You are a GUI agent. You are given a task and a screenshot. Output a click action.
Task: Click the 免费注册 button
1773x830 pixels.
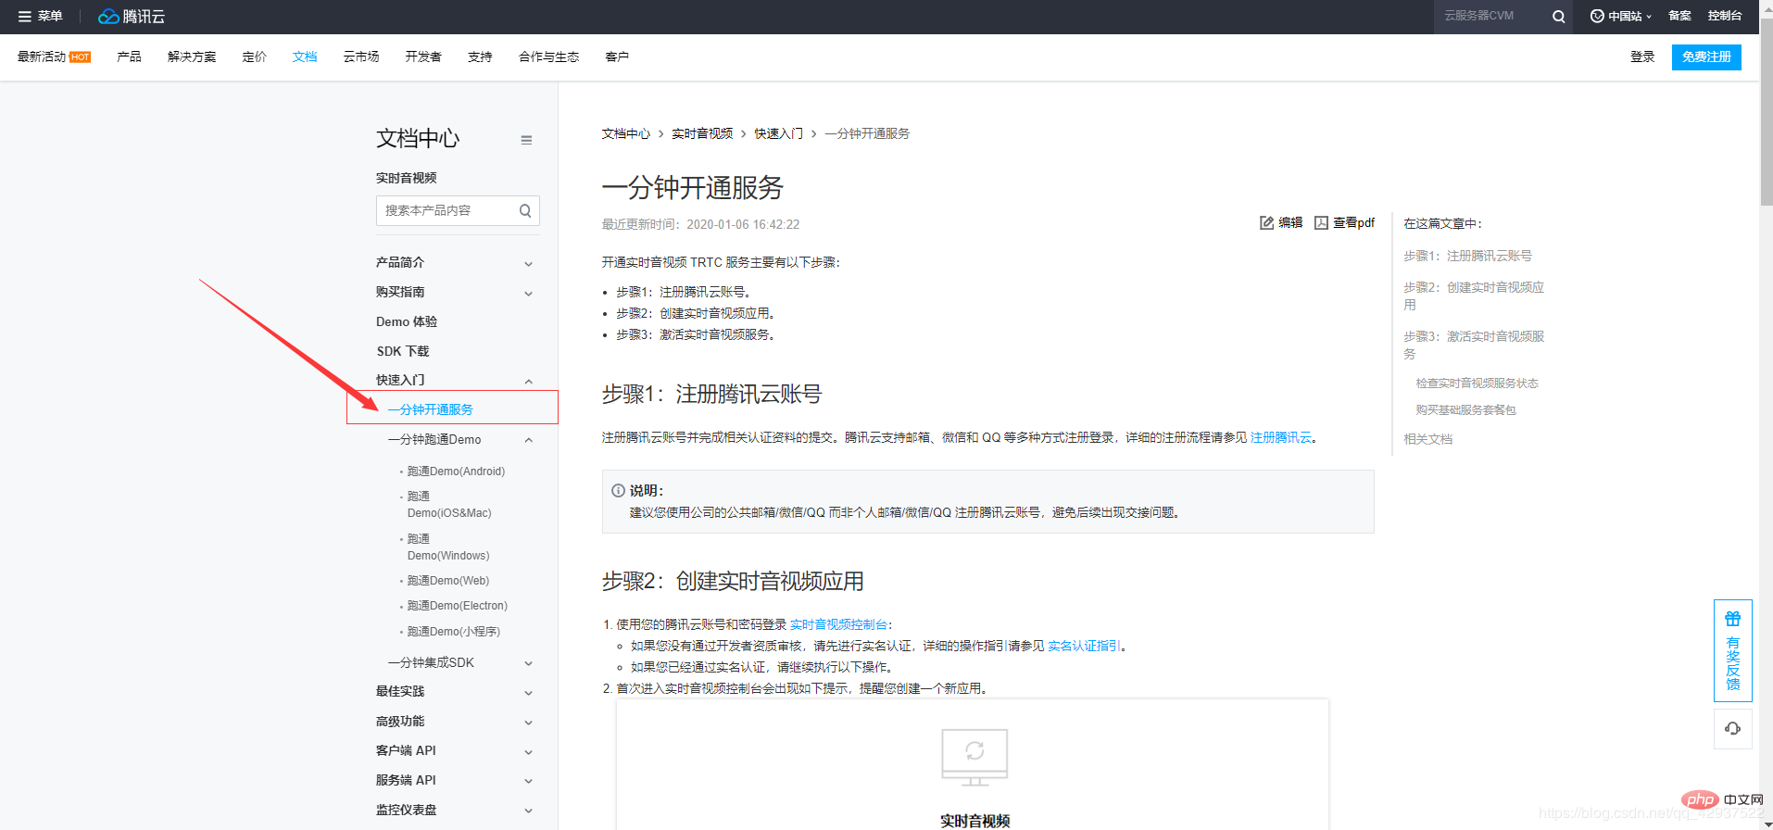coord(1706,57)
